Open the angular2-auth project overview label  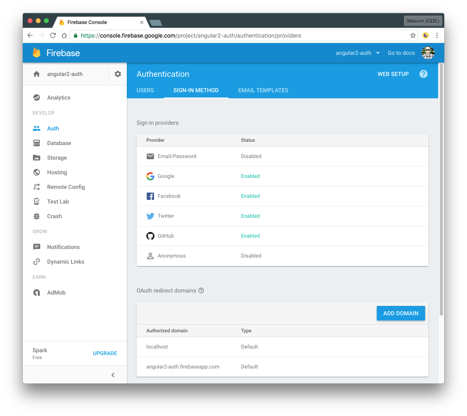pyautogui.click(x=65, y=74)
